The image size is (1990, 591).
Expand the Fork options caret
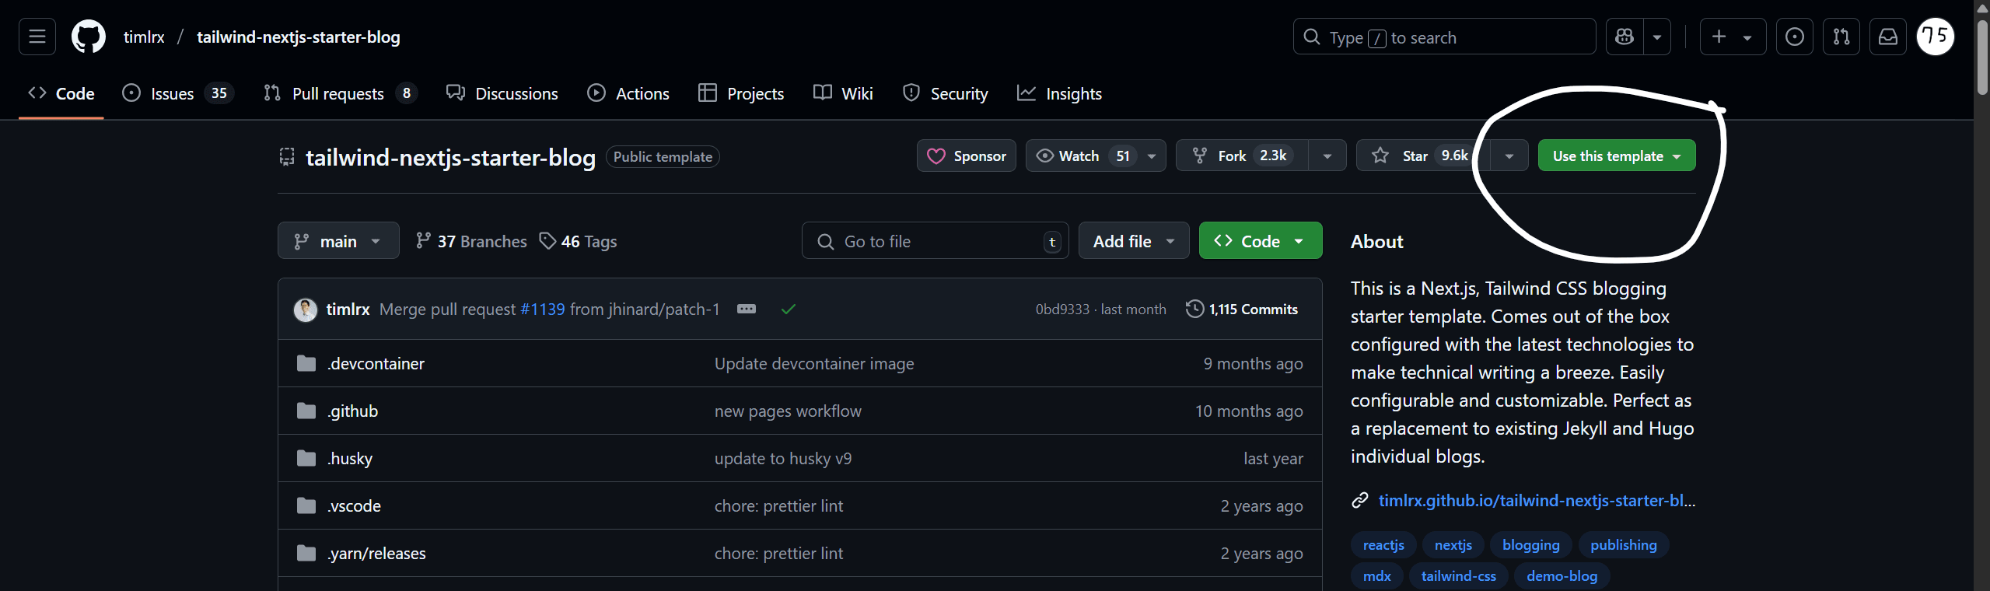point(1327,156)
